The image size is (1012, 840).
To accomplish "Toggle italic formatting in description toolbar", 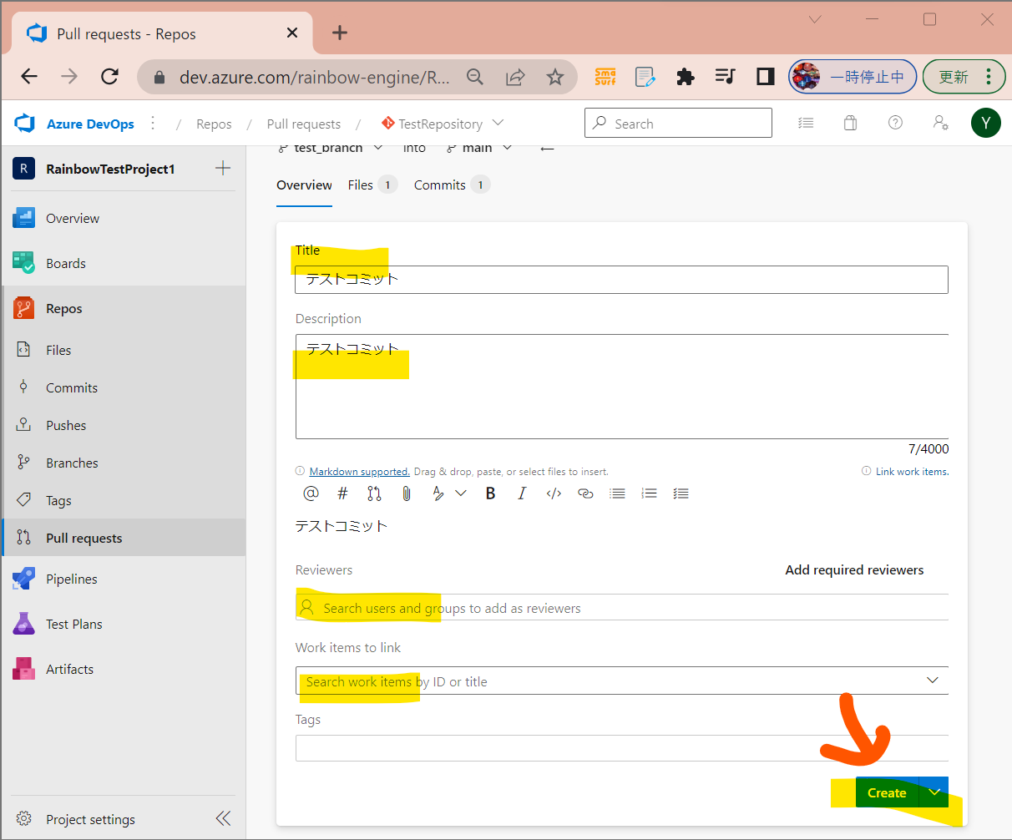I will (x=522, y=493).
